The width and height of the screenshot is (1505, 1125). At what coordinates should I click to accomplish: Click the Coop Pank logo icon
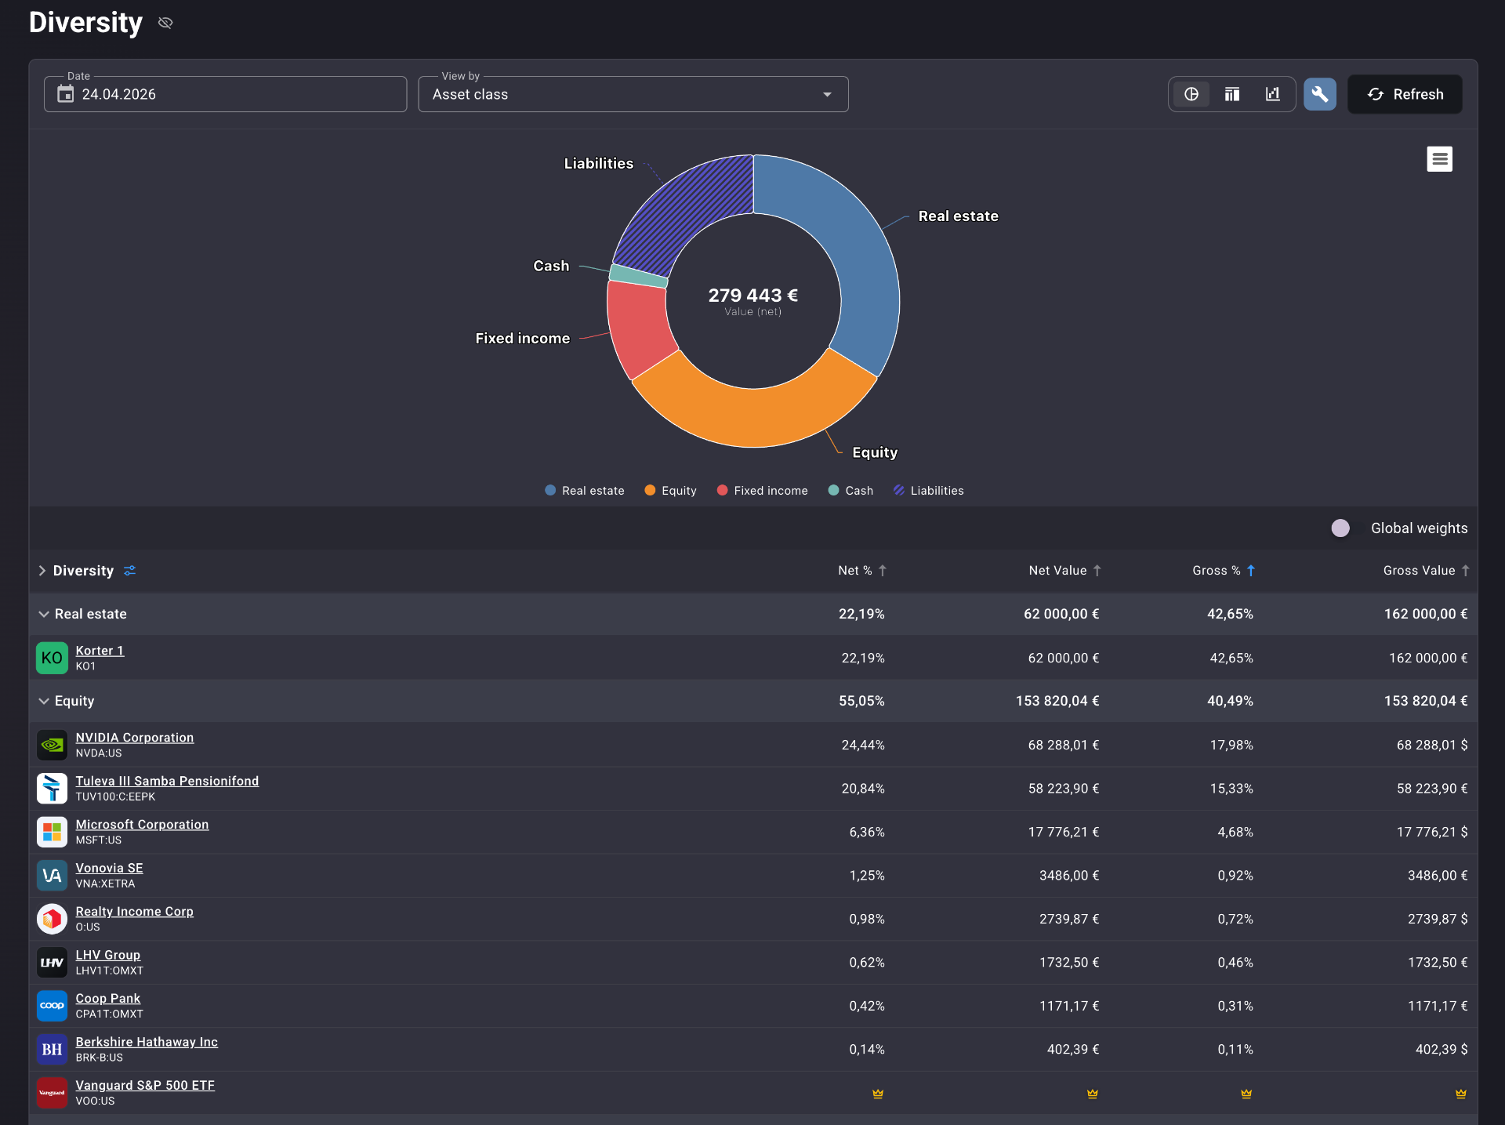coord(53,1006)
